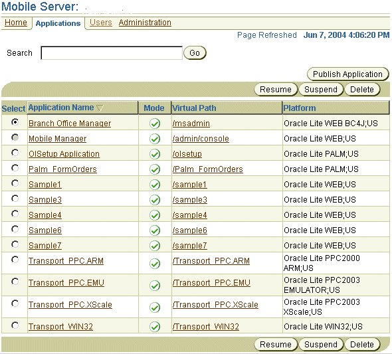
Task: Select the Sample6 radio button
Action: [15, 229]
